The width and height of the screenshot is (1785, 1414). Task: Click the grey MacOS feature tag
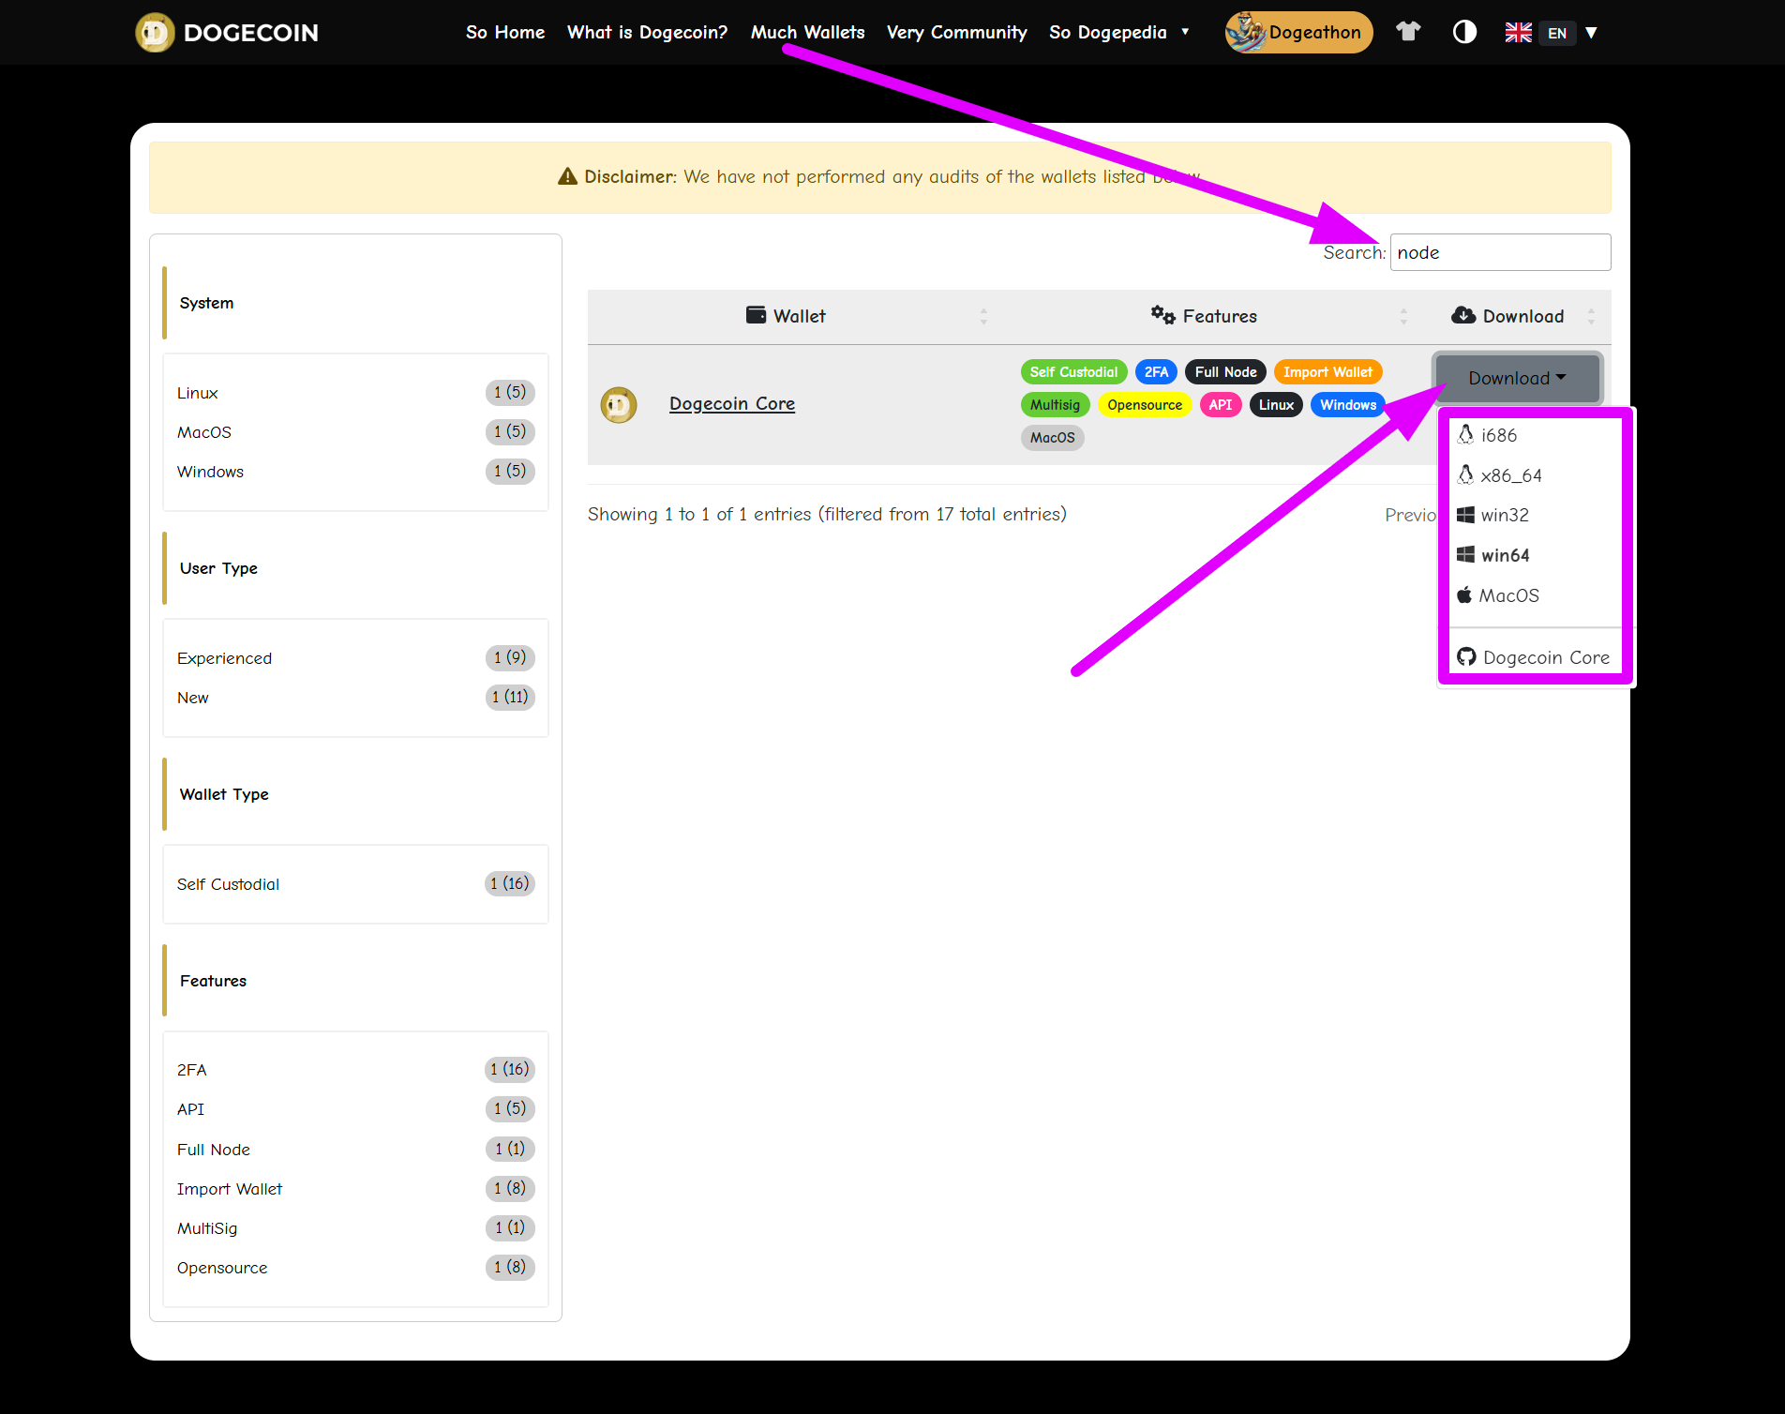(1052, 438)
